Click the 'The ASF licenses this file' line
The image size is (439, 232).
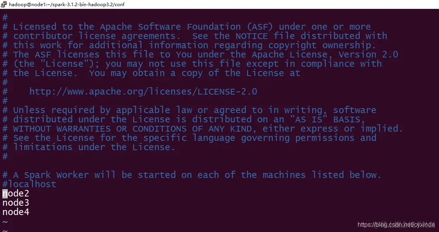pos(200,54)
